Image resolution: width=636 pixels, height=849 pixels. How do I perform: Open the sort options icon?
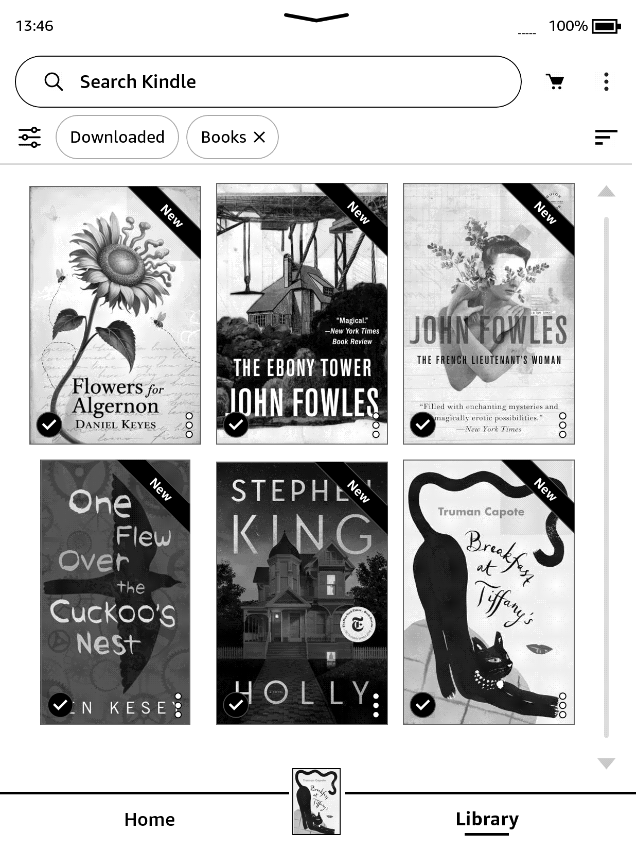(x=606, y=137)
